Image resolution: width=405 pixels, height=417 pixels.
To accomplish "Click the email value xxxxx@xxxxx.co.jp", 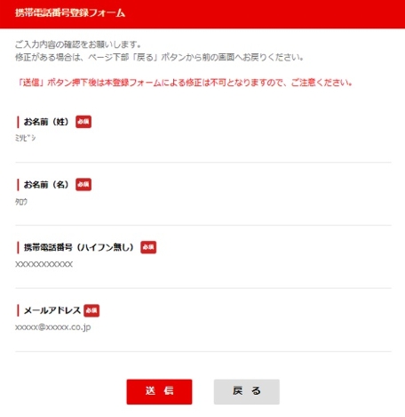I will (x=53, y=327).
